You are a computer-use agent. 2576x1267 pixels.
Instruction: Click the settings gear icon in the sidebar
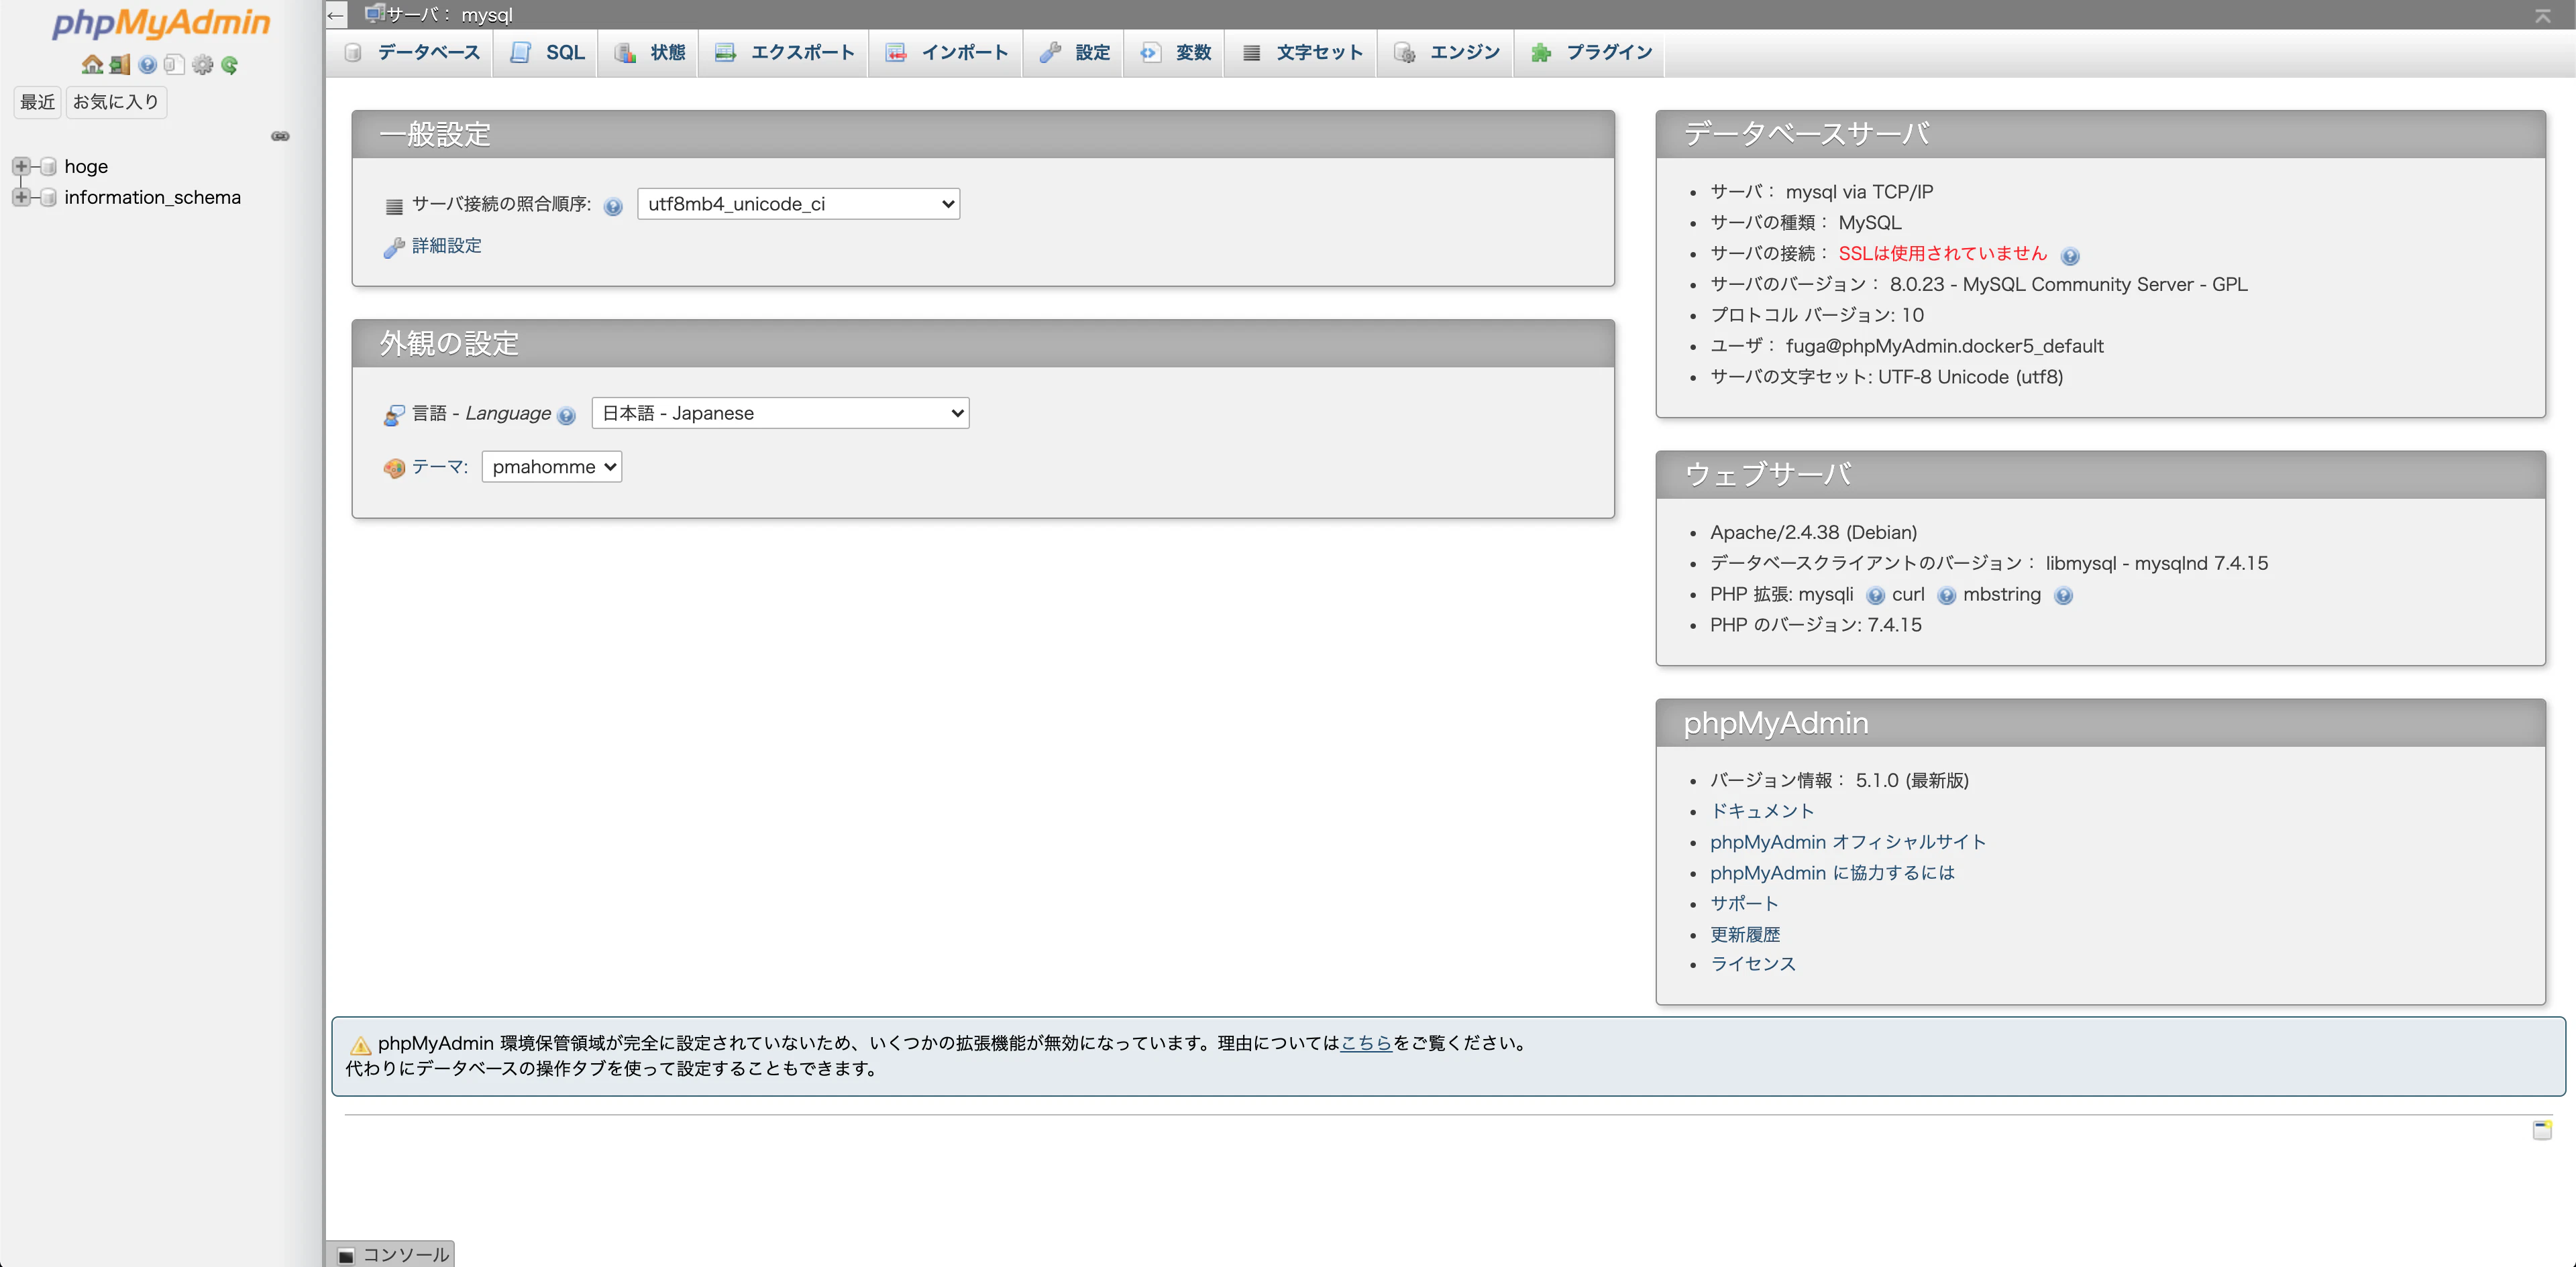(x=203, y=64)
